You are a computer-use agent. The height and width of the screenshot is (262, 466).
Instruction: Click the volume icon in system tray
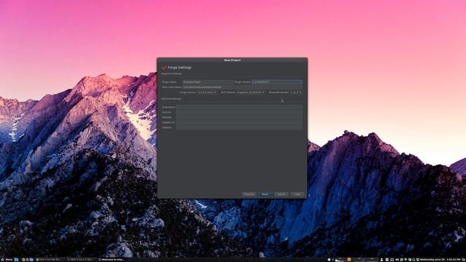(x=398, y=260)
